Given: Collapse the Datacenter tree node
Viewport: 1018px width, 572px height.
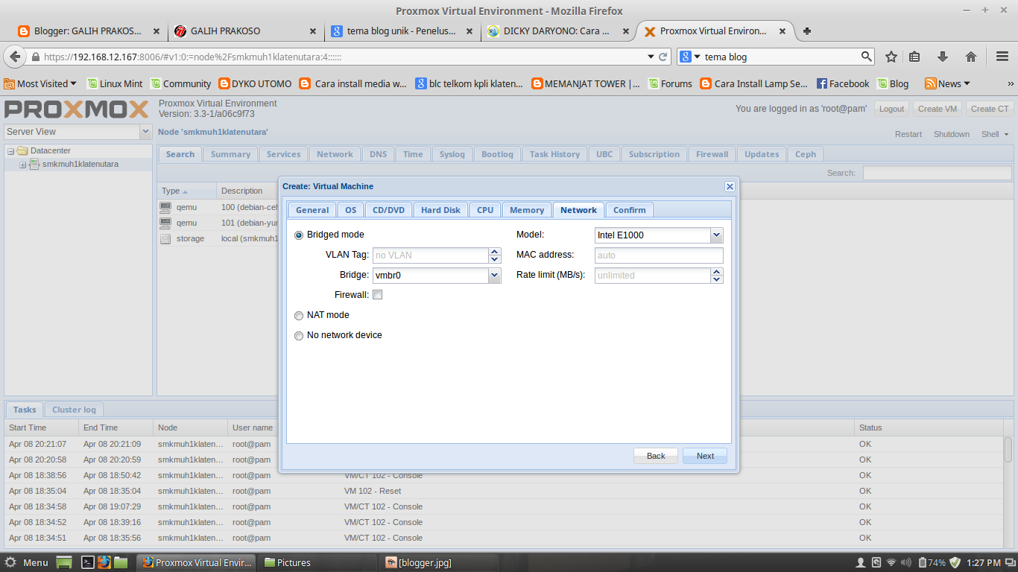Looking at the screenshot, I should click(11, 150).
